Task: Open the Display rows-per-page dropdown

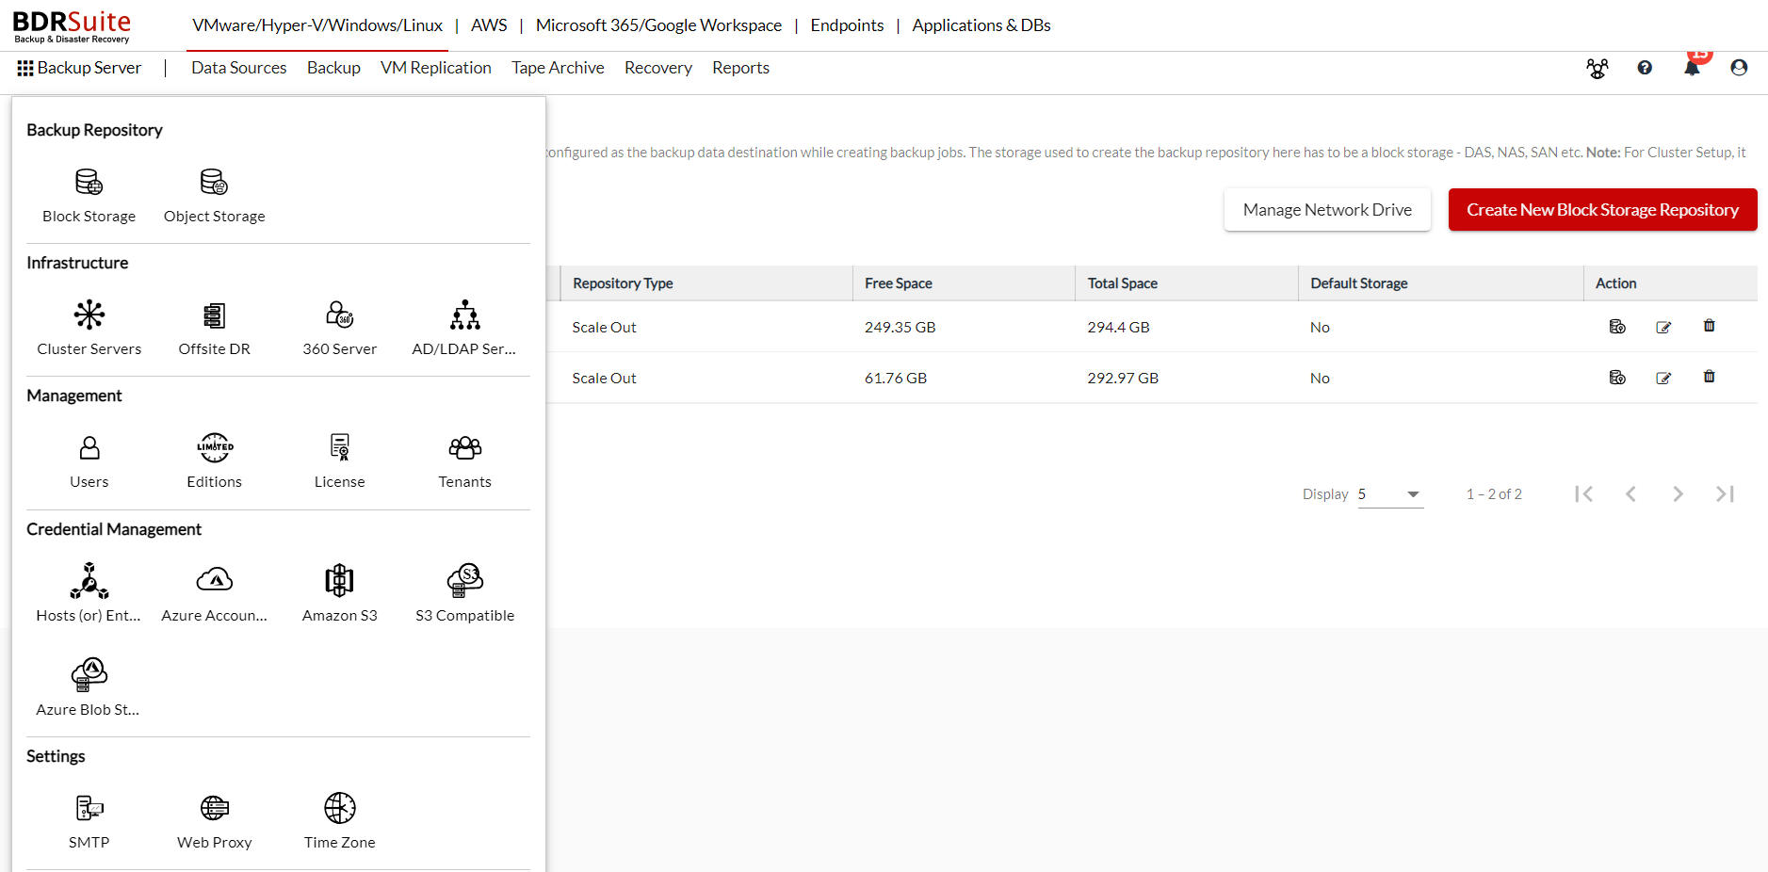Action: pyautogui.click(x=1390, y=494)
